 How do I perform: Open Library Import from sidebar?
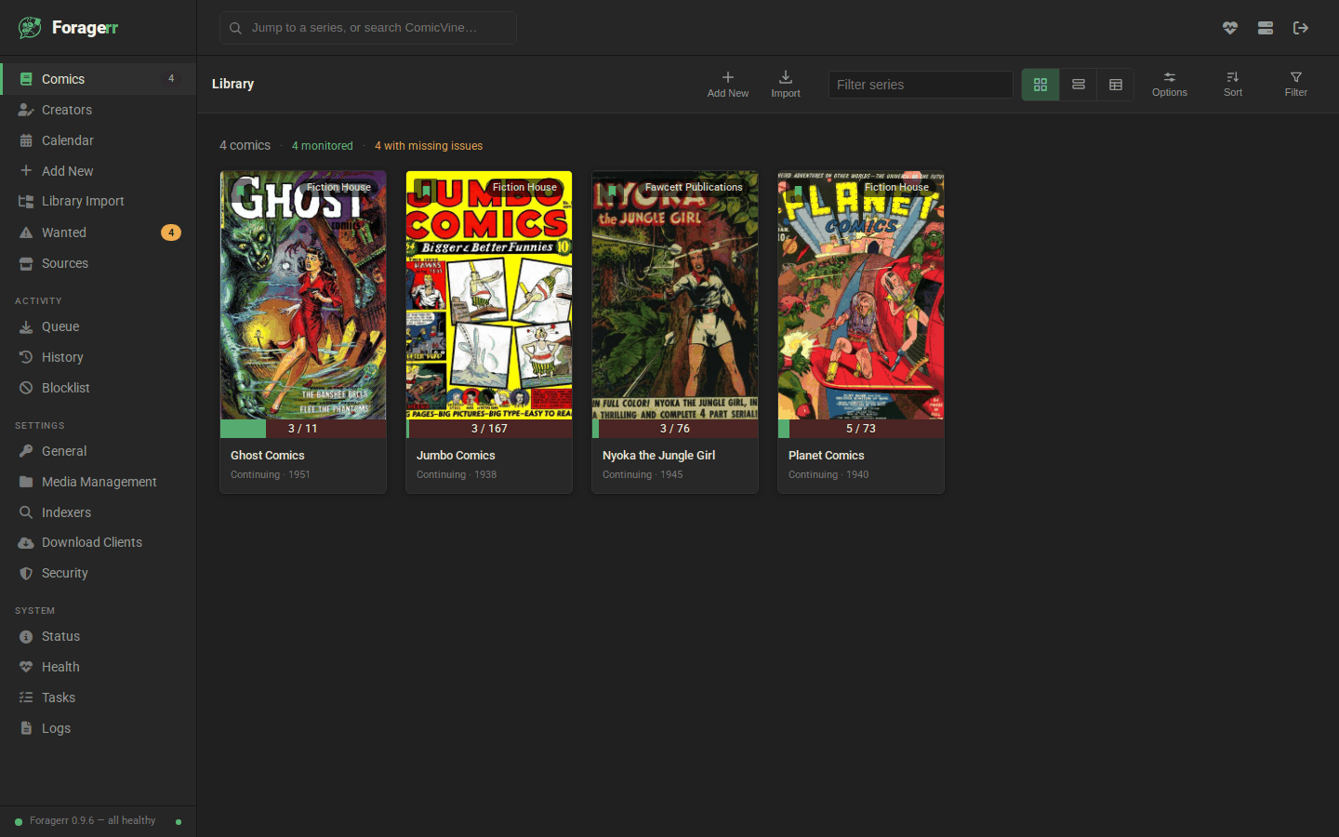(98, 201)
